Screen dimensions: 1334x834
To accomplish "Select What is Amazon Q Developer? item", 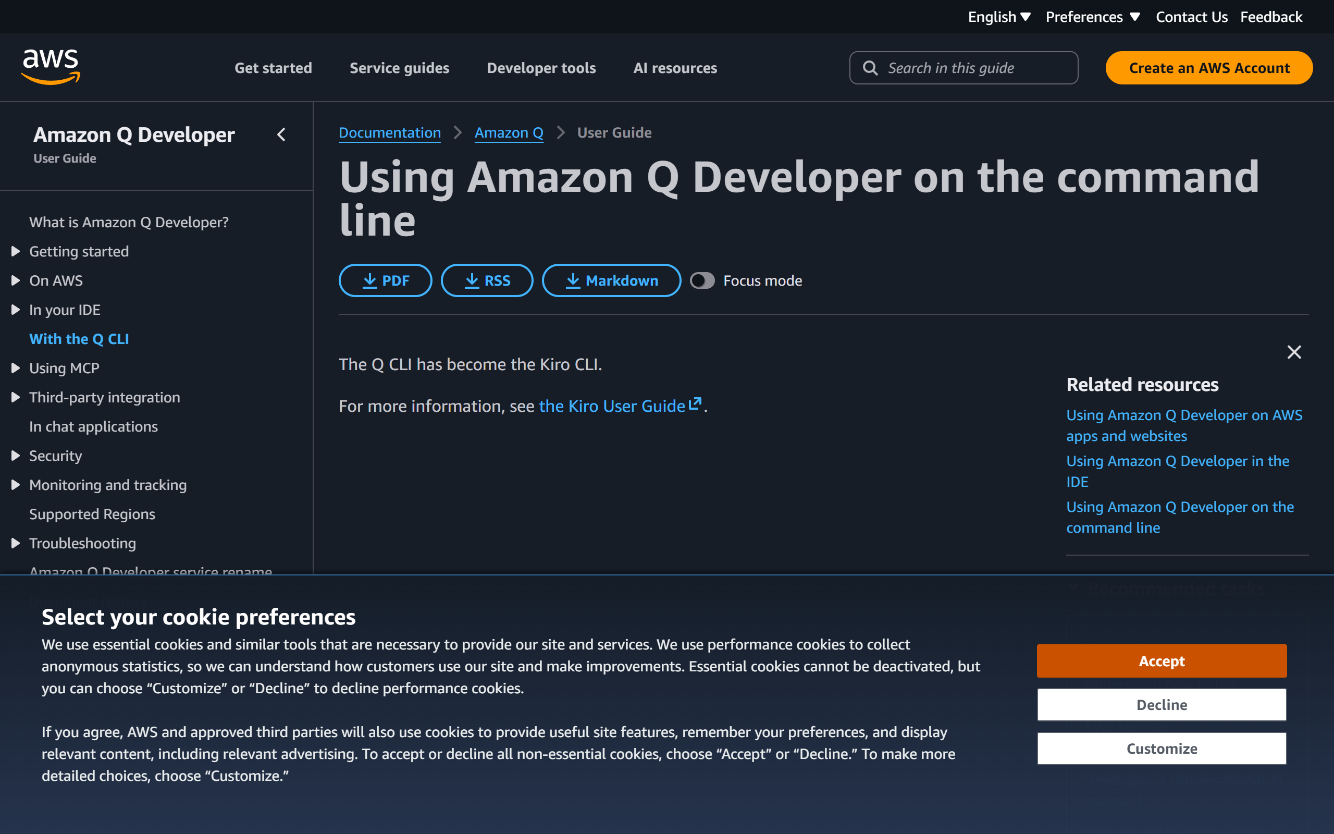I will tap(129, 222).
